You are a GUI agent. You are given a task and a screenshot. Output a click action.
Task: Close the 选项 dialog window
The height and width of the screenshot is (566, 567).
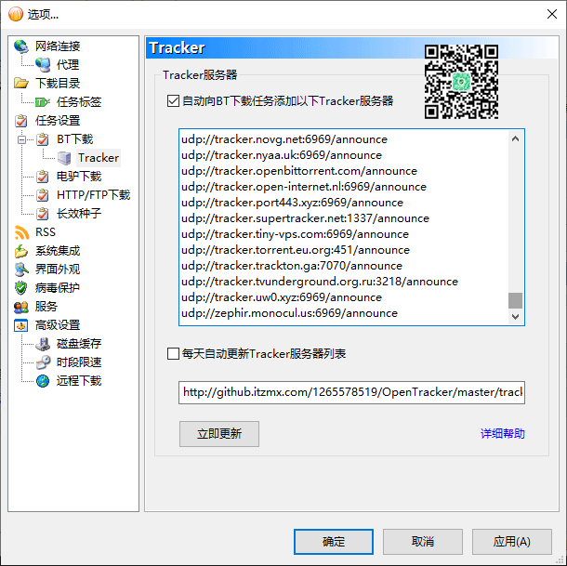[552, 14]
